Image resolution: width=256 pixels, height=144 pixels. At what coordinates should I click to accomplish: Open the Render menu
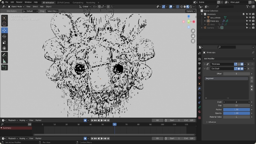(x=19, y=2)
